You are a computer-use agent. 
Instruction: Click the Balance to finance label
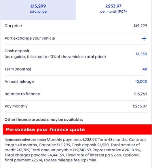coord(22,94)
